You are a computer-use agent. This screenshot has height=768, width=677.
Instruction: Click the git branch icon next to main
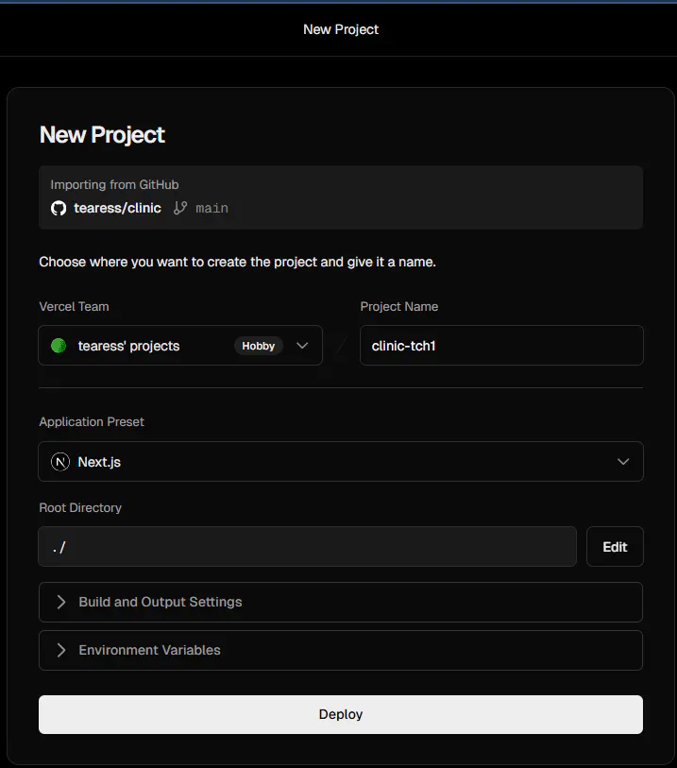point(180,208)
